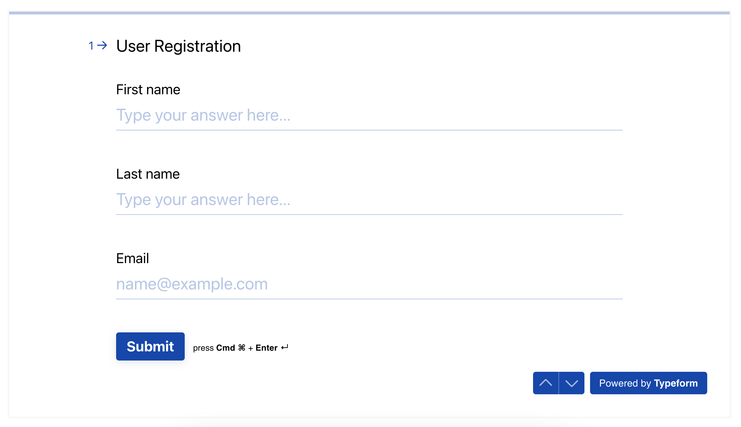Click the question number indicator showing 1
The width and height of the screenshot is (741, 427).
coord(91,45)
